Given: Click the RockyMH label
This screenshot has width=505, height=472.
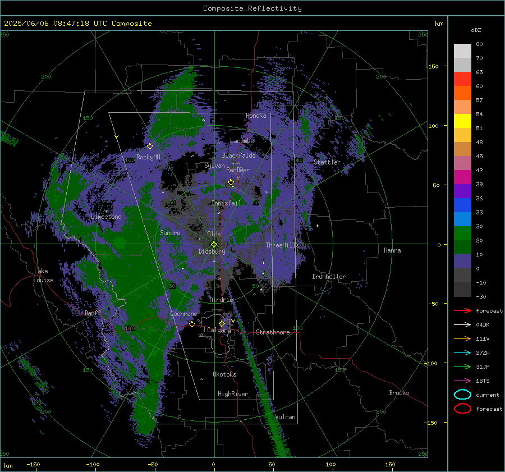Looking at the screenshot, I should tap(148, 157).
